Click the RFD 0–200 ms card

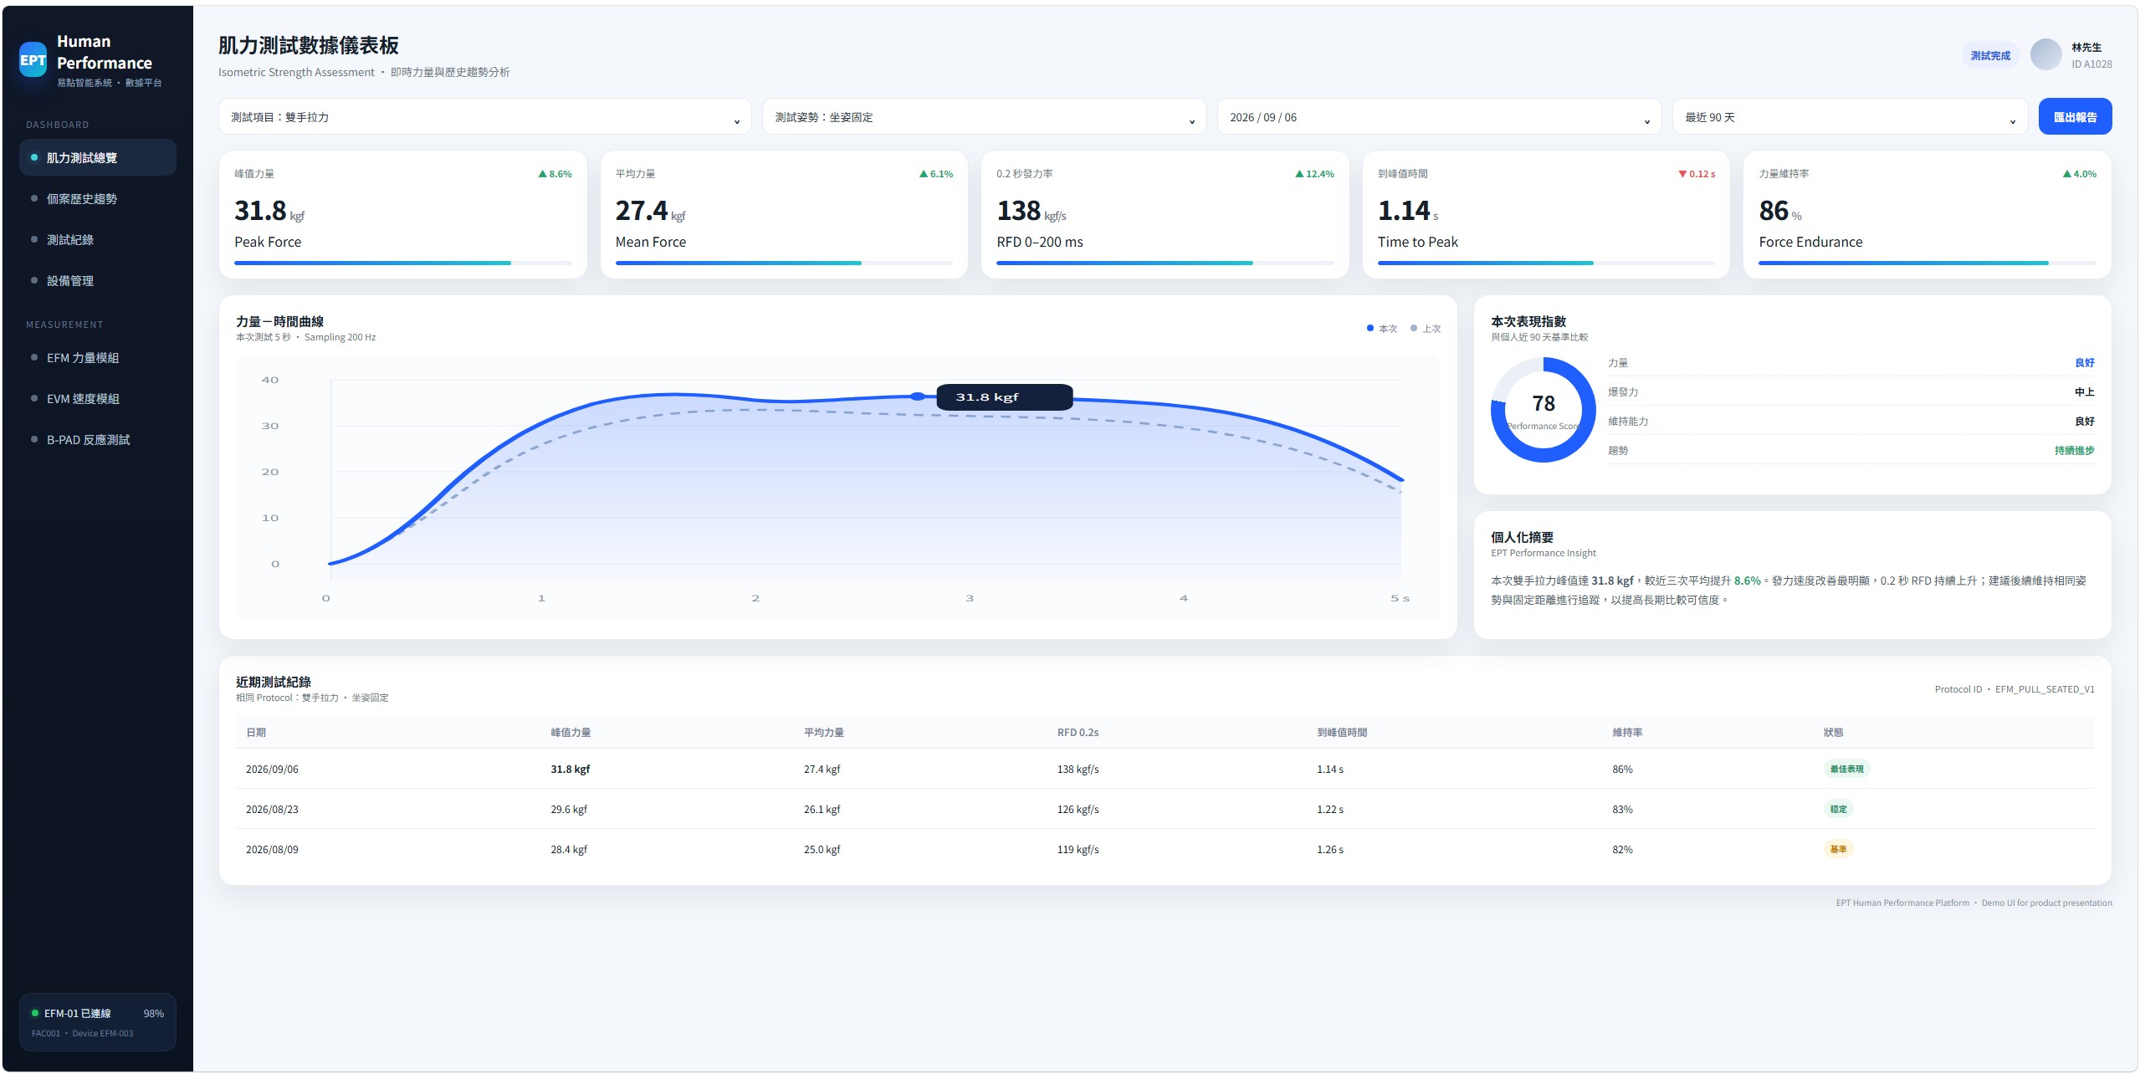pyautogui.click(x=1164, y=215)
